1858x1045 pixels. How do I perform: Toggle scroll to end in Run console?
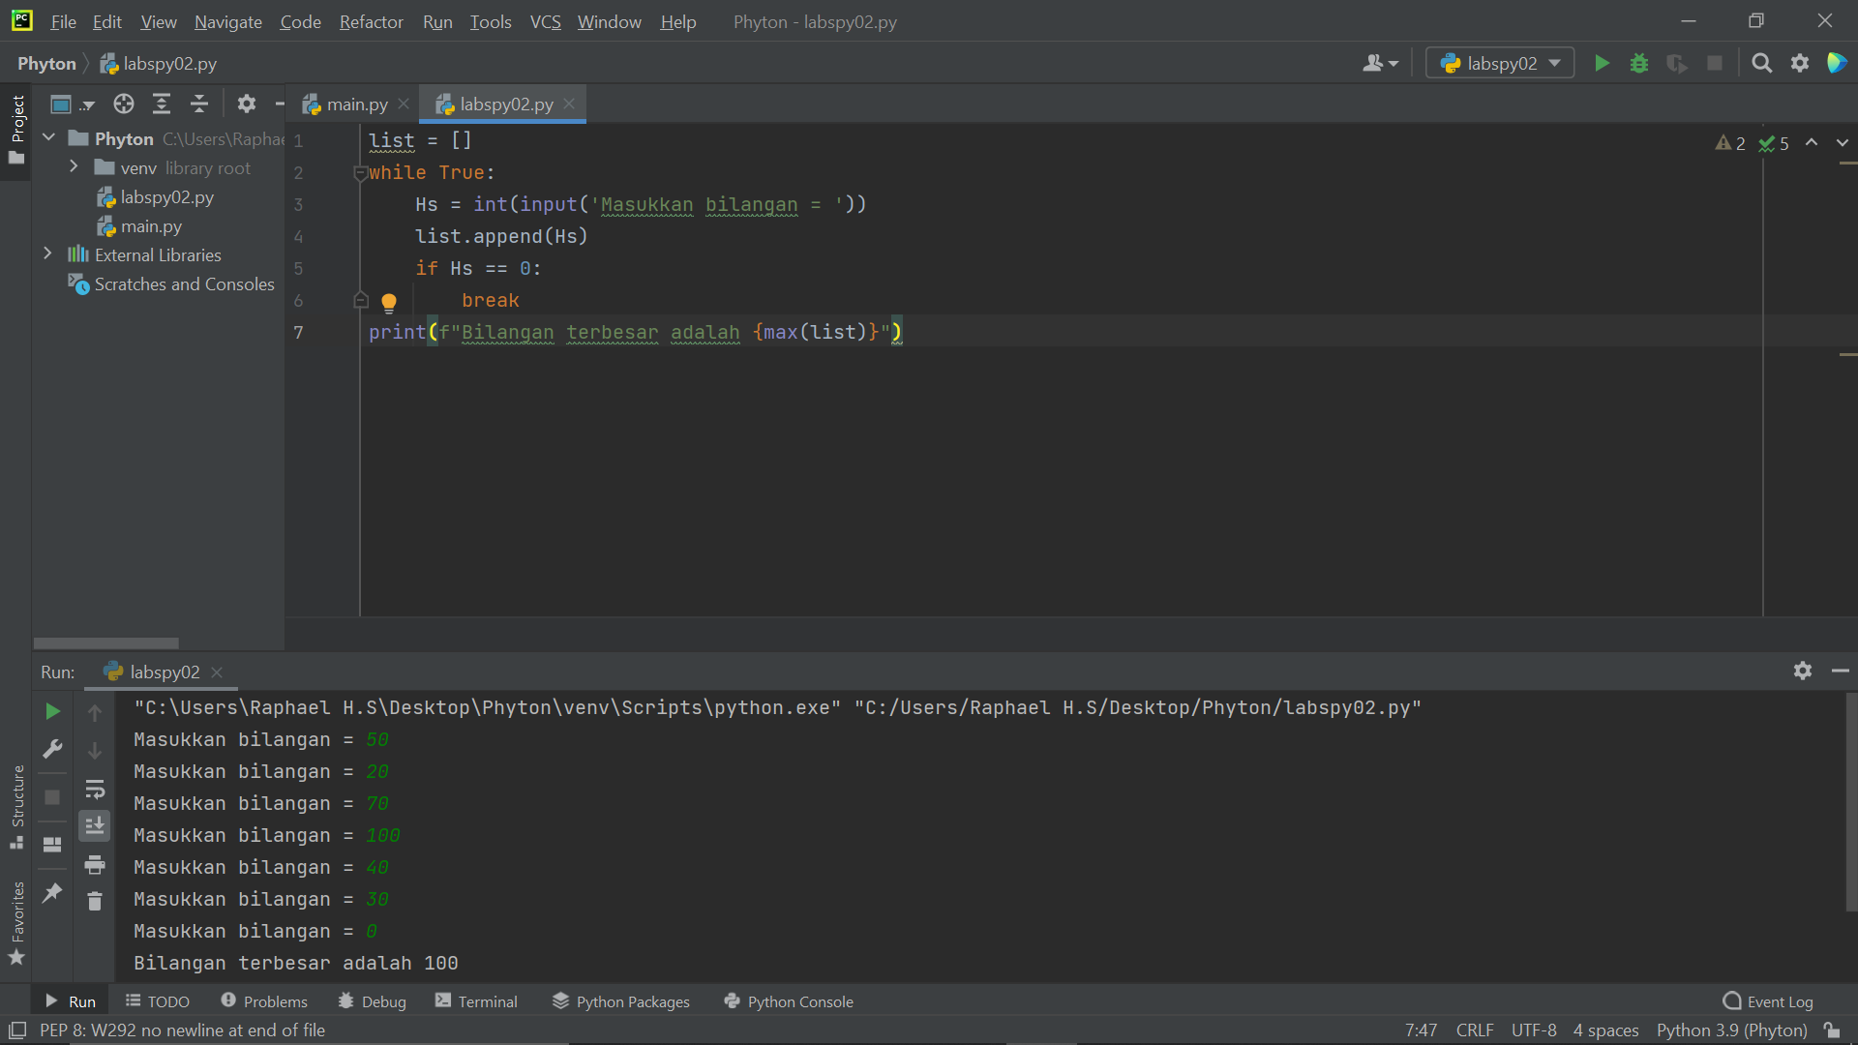pos(95,825)
